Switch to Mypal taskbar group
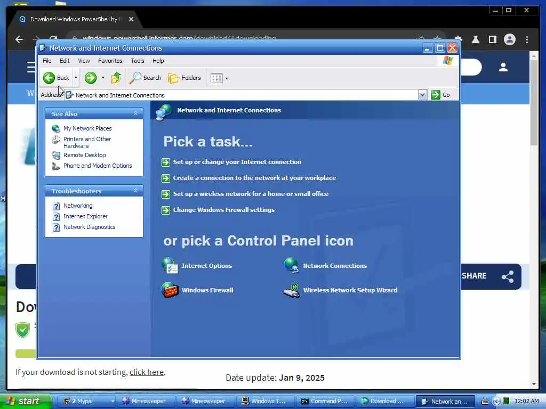The image size is (546, 409). pos(85,401)
